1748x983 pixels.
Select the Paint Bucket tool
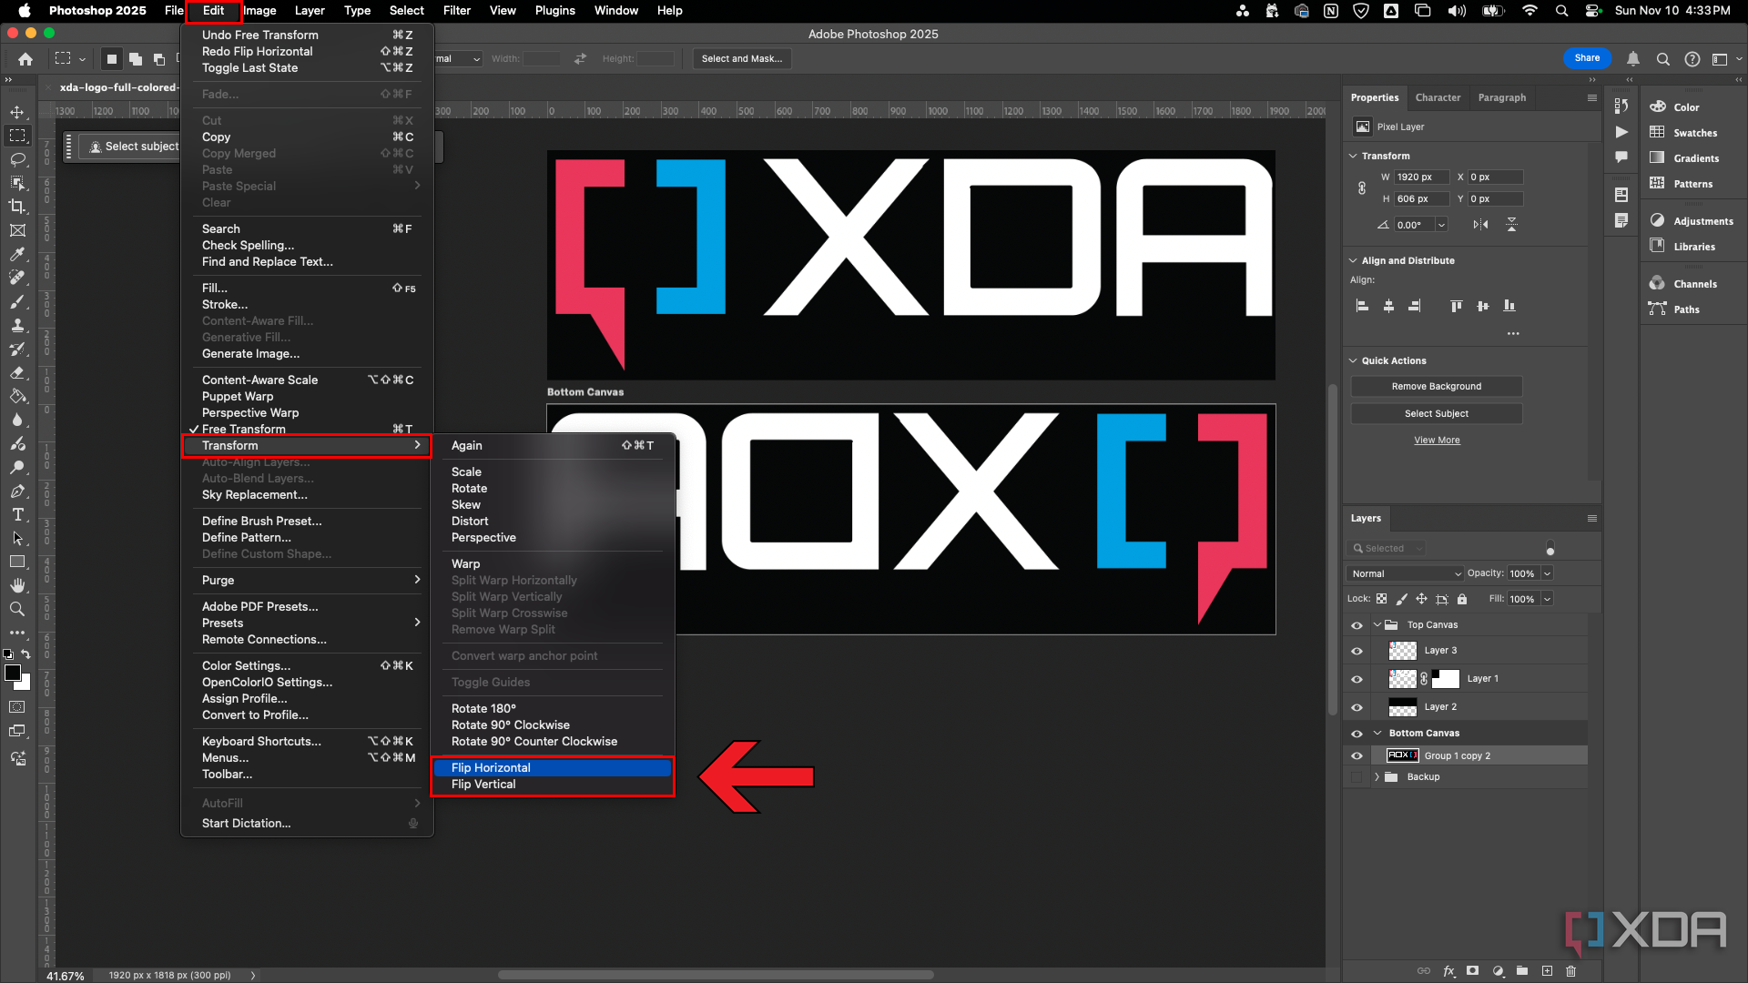coord(17,396)
